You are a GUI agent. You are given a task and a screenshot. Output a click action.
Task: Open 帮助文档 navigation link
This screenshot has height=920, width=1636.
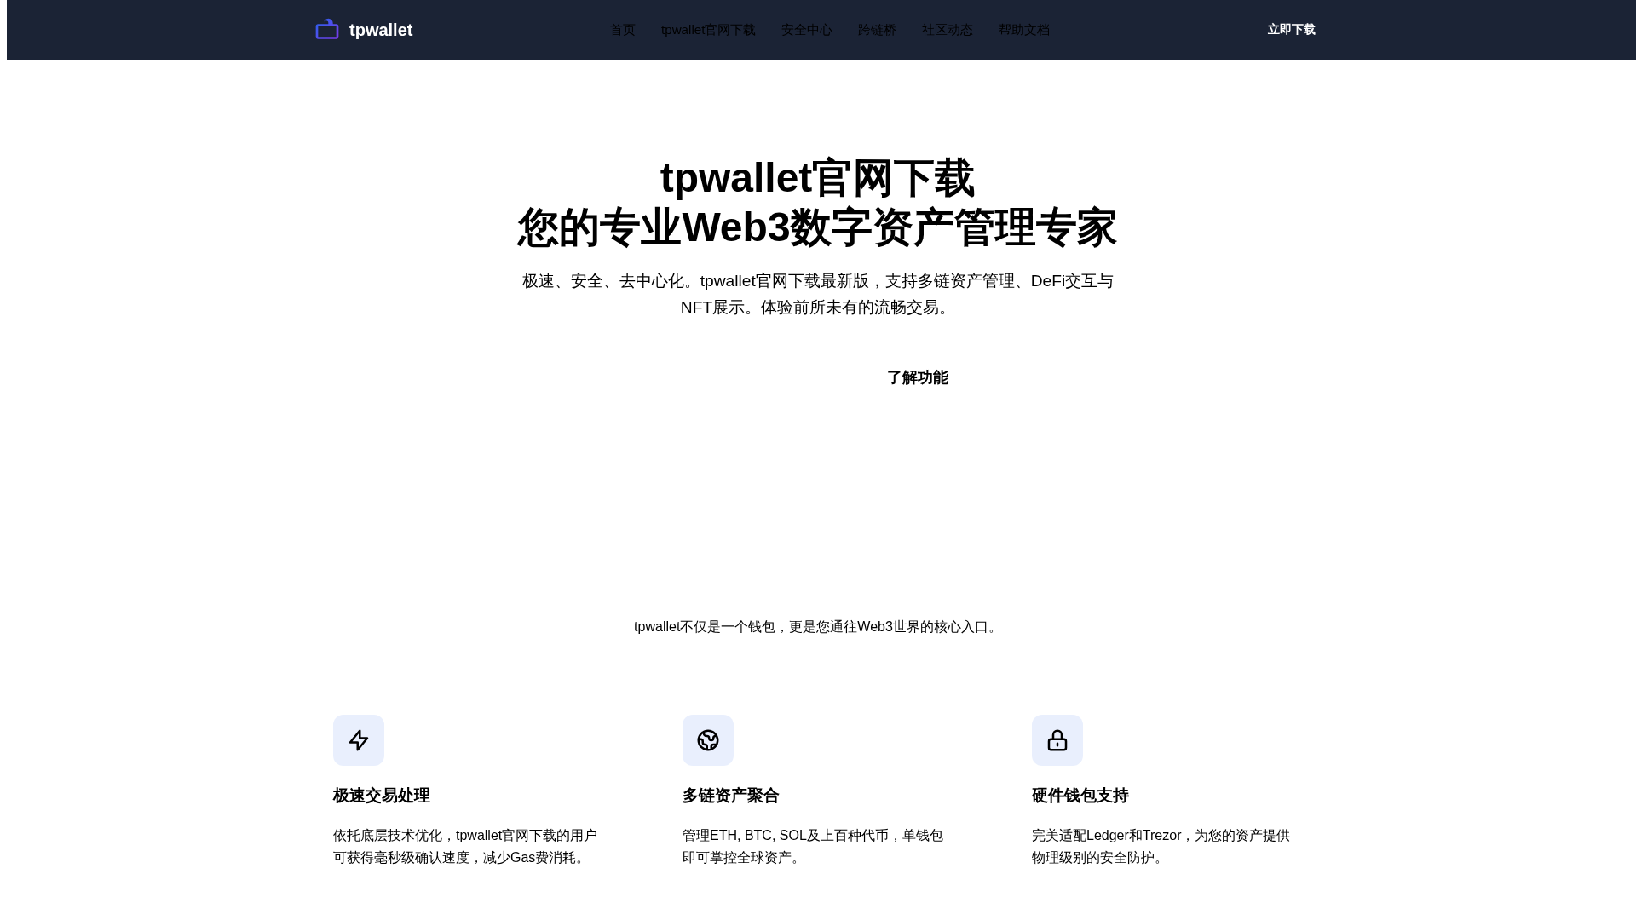(x=1024, y=30)
